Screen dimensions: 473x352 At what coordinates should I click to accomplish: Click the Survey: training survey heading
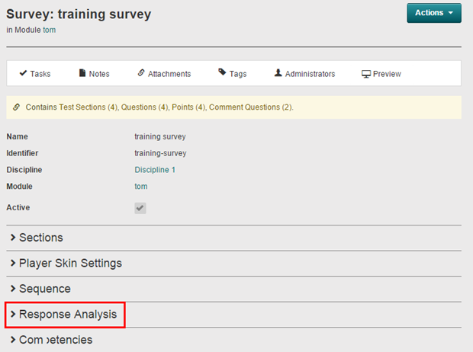79,14
